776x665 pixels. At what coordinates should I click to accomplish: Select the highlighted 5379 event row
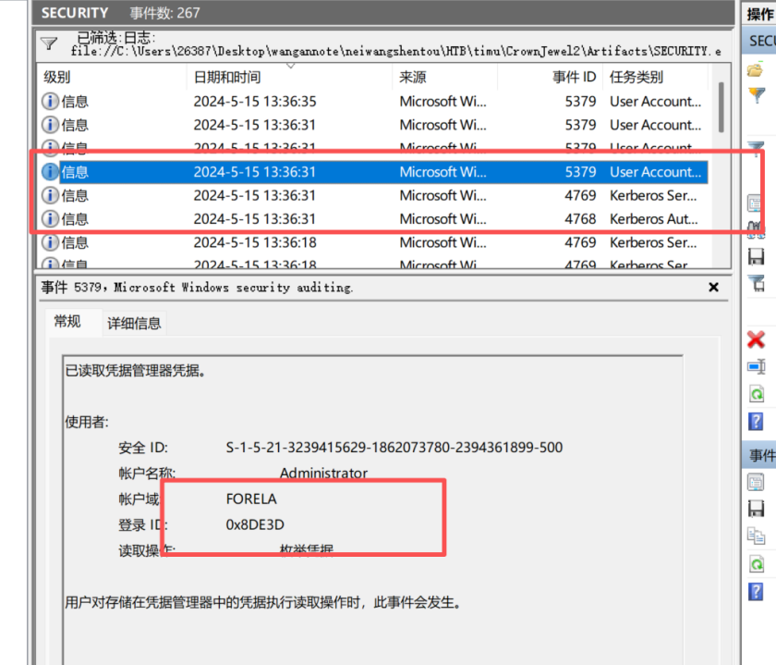(x=373, y=172)
